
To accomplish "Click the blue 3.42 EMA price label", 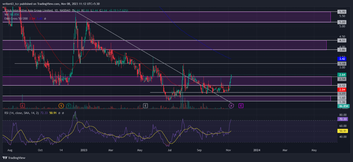I will pos(343,59).
